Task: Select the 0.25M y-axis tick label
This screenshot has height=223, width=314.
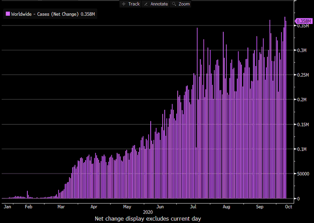Action: [x=303, y=75]
